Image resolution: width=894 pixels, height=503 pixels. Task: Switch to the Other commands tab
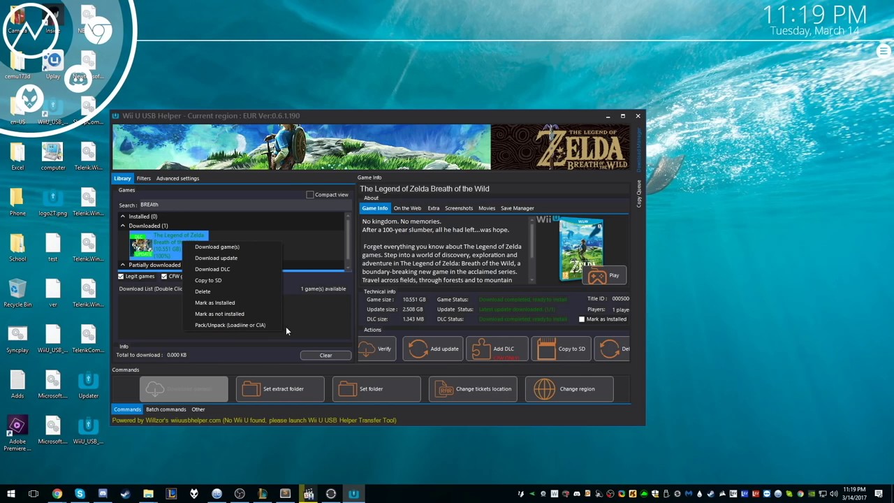pyautogui.click(x=198, y=409)
